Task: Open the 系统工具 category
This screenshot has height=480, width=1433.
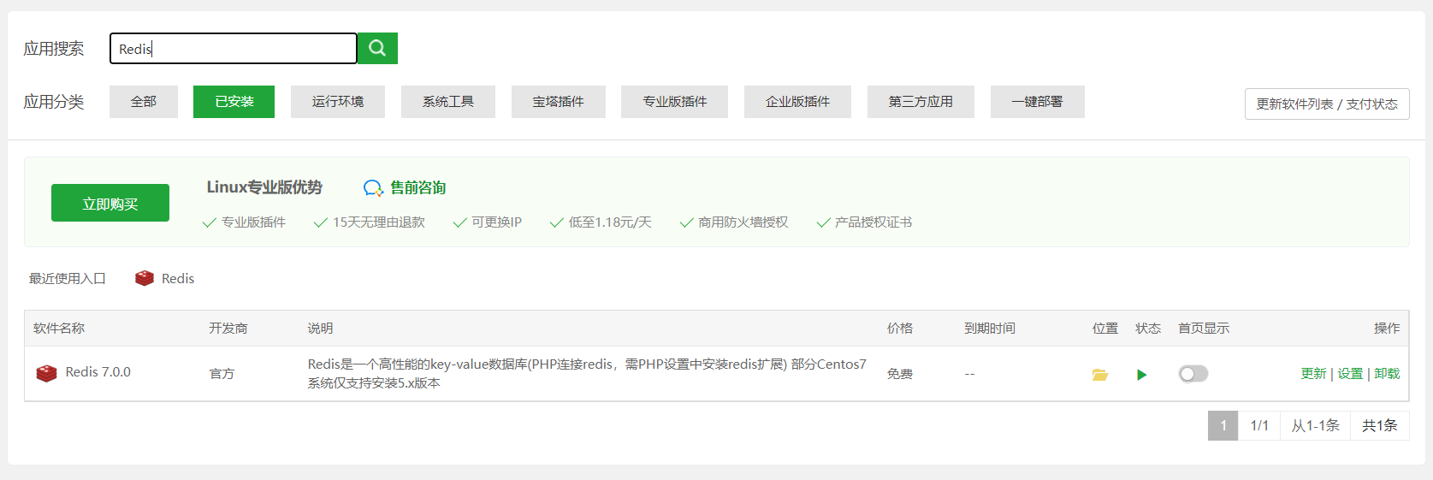Action: pyautogui.click(x=448, y=102)
